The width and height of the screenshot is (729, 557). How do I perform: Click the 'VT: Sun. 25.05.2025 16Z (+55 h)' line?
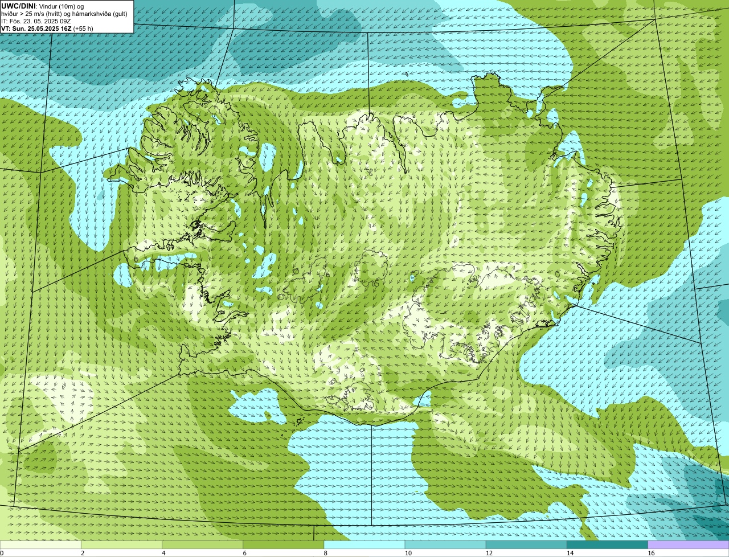[x=47, y=28]
